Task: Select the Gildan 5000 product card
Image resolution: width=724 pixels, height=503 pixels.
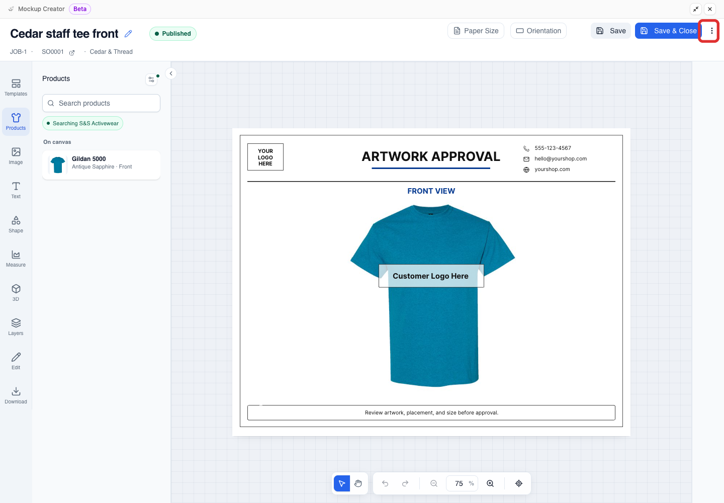Action: (101, 165)
